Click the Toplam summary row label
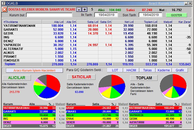194x130 pixels. (x=10, y=64)
